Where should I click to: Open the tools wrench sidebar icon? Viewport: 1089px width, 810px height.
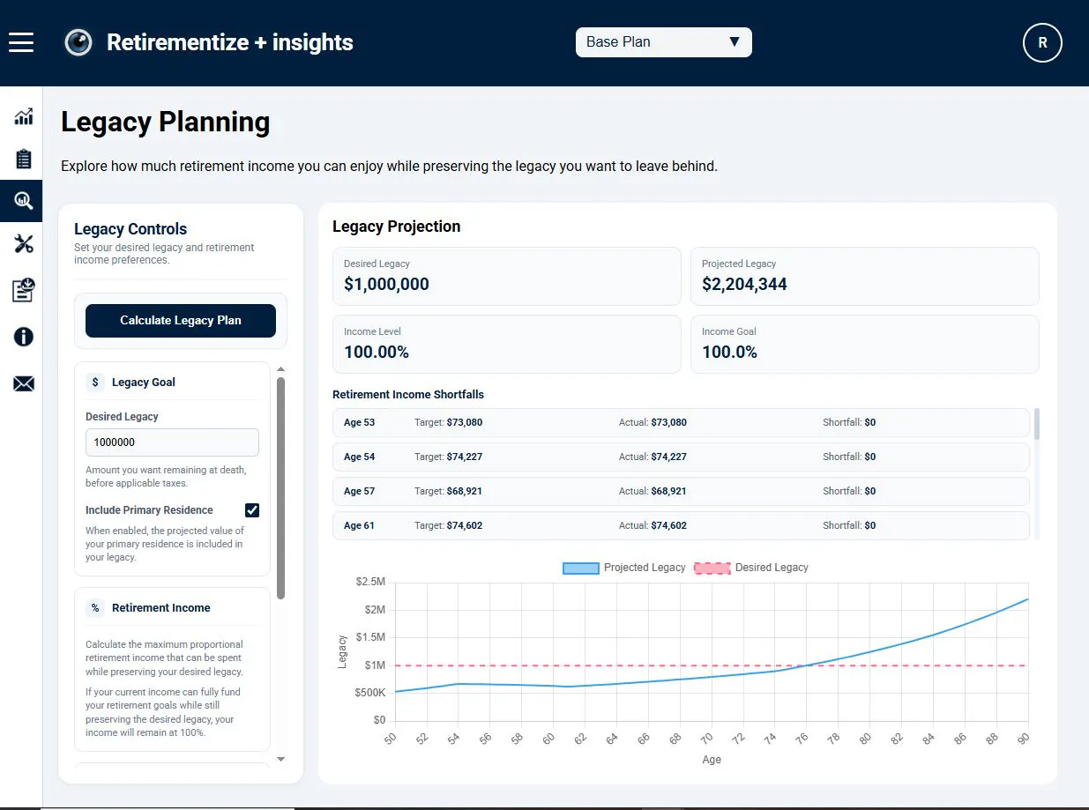(x=24, y=244)
